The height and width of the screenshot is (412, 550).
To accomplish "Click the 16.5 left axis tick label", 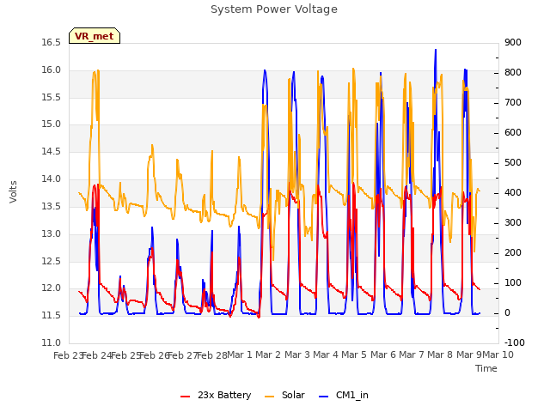I will 52,42.
